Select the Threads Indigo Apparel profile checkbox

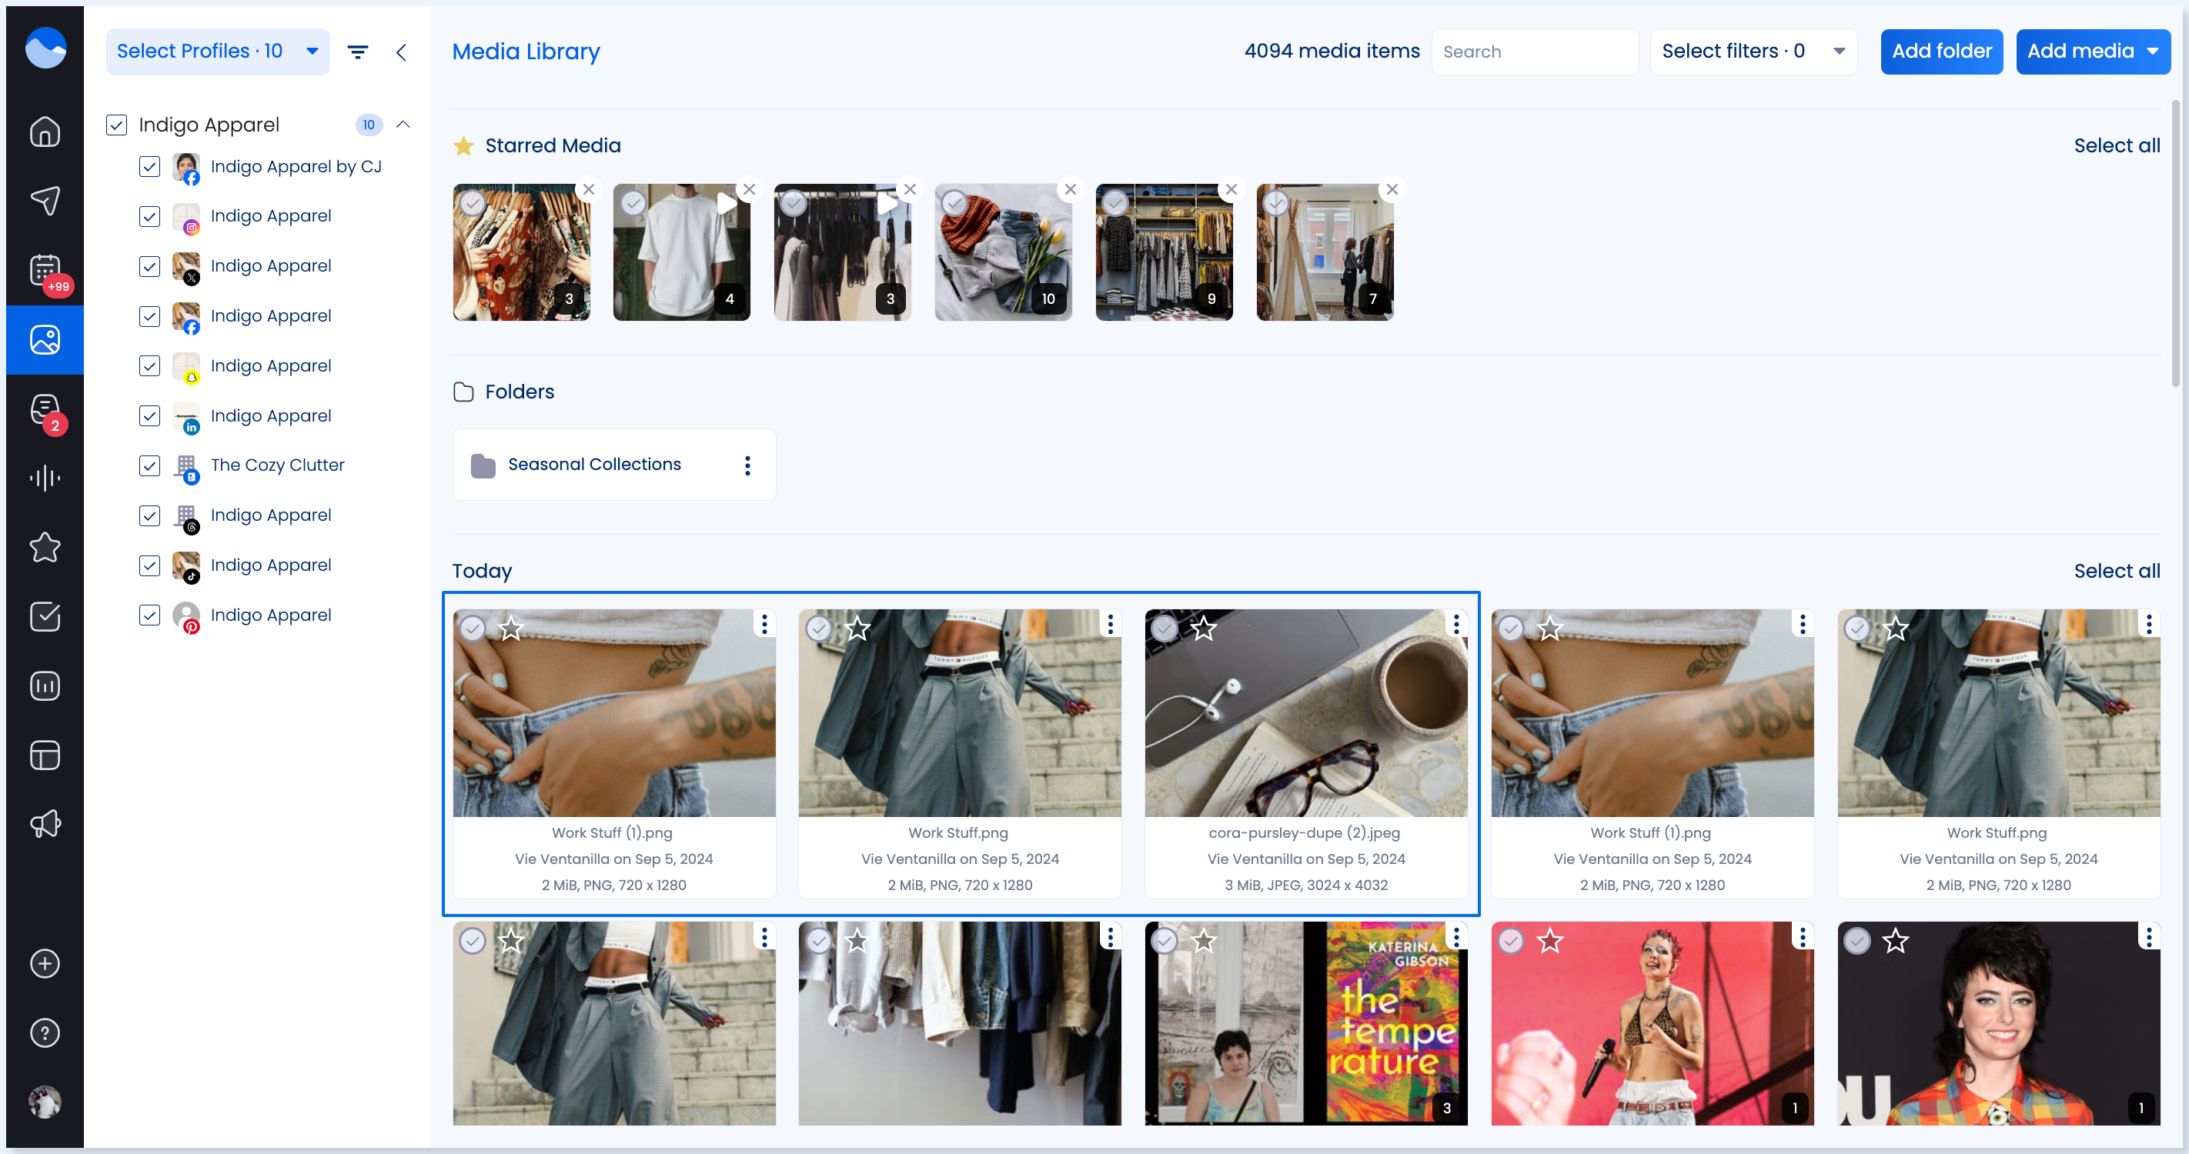click(x=149, y=515)
